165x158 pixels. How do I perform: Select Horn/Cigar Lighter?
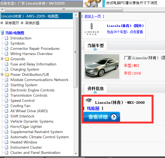click(26, 127)
